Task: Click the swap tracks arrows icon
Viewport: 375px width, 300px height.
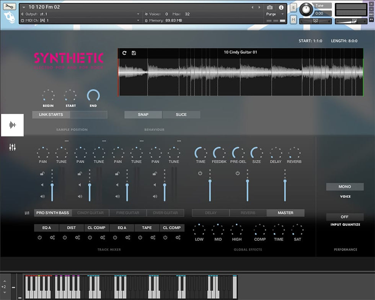Action: (27, 213)
